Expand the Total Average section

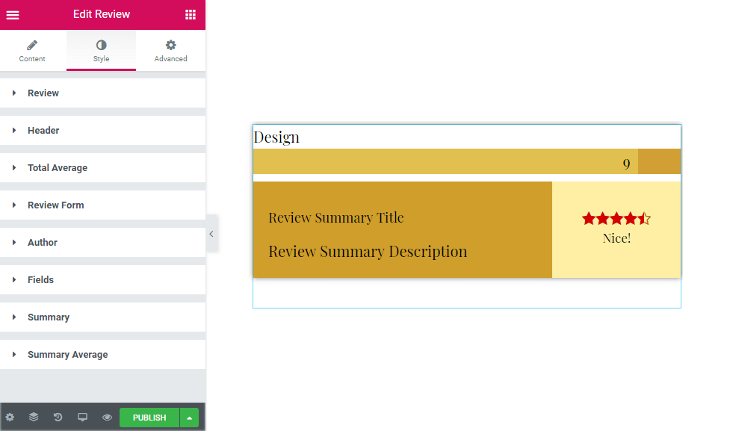tap(102, 167)
